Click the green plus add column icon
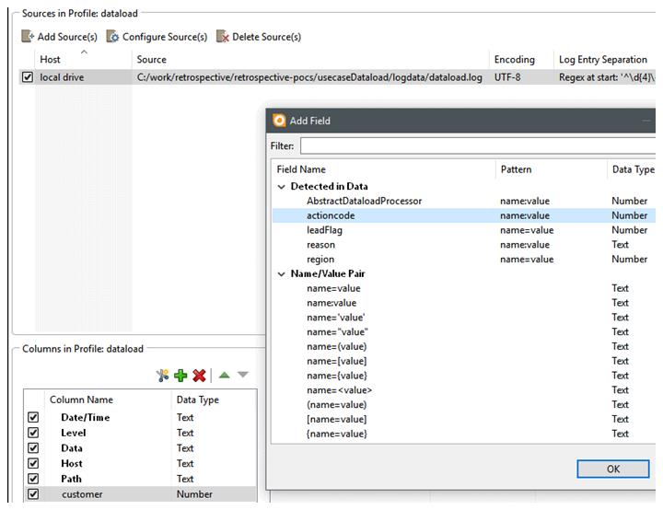 [180, 375]
